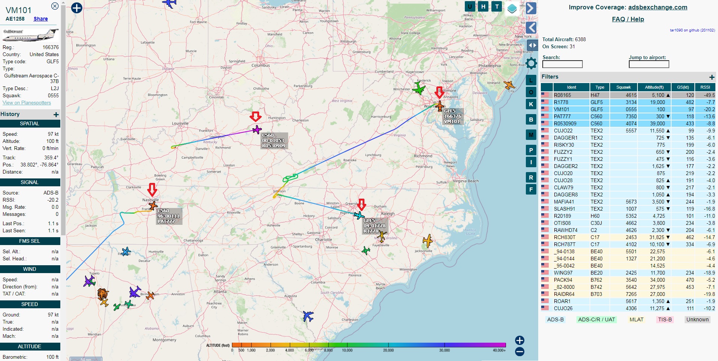Image resolution: width=718 pixels, height=361 pixels.
Task: Select the PACK94 row in table
Action: click(x=628, y=280)
